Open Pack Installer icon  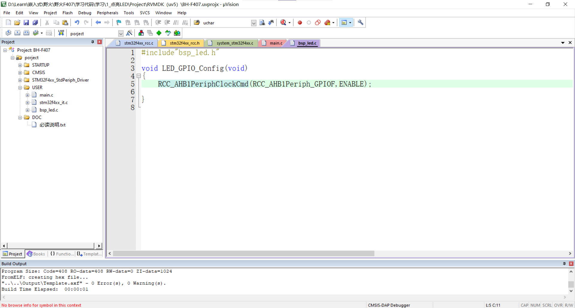click(177, 33)
